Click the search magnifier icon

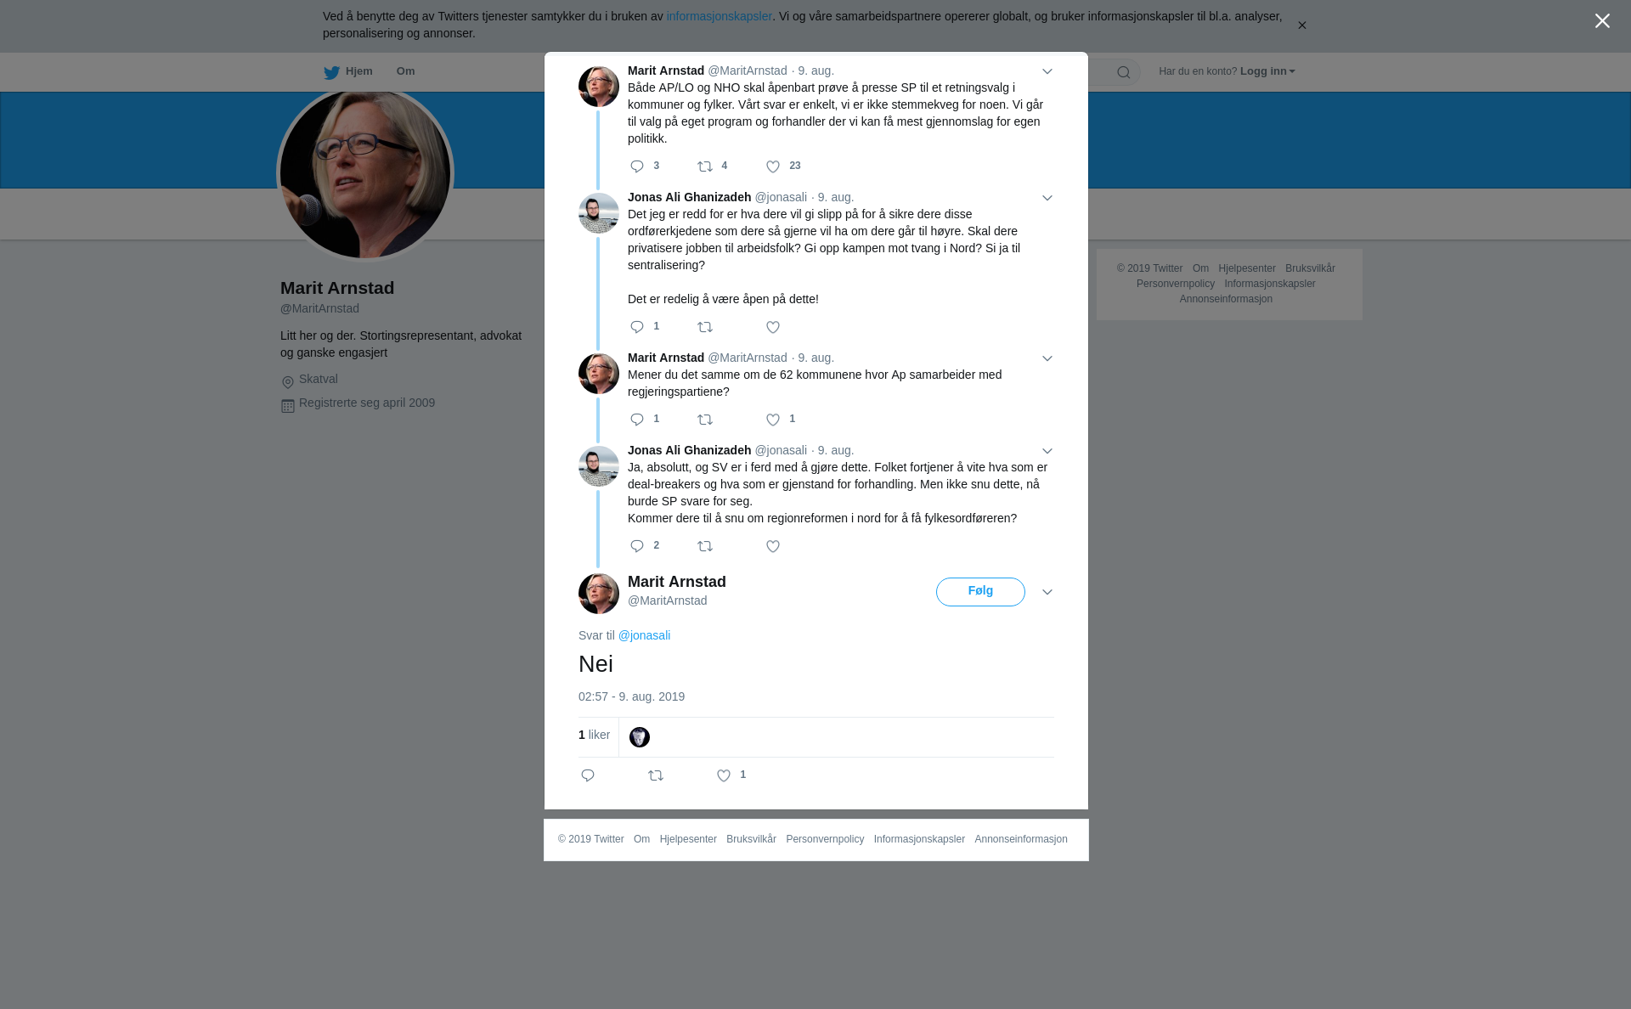(1124, 72)
